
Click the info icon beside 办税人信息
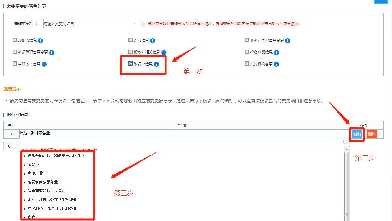40,41
